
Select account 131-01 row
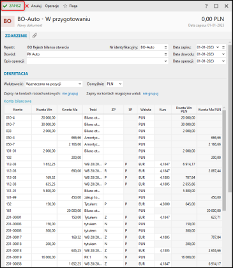113,191
